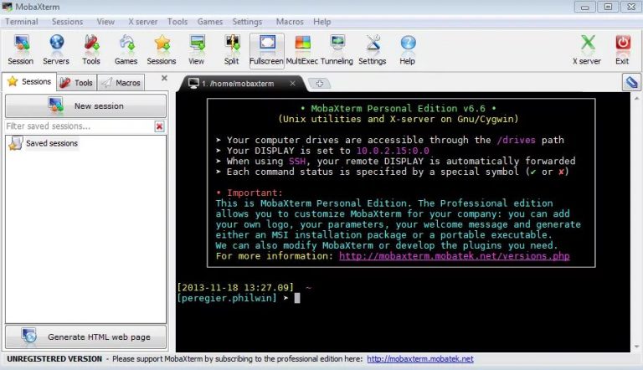This screenshot has height=370, width=643.
Task: Select the Split terminal toolbar icon
Action: [232, 50]
